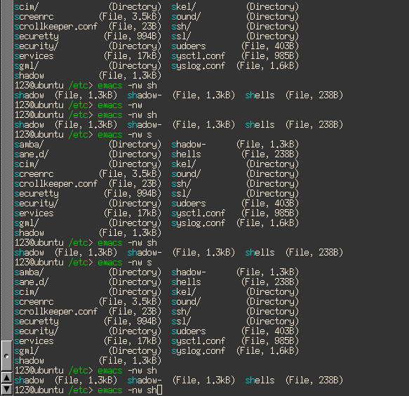Click the block cursor after the final 'sh'
Screen dimensions: 409x396
click(x=160, y=390)
